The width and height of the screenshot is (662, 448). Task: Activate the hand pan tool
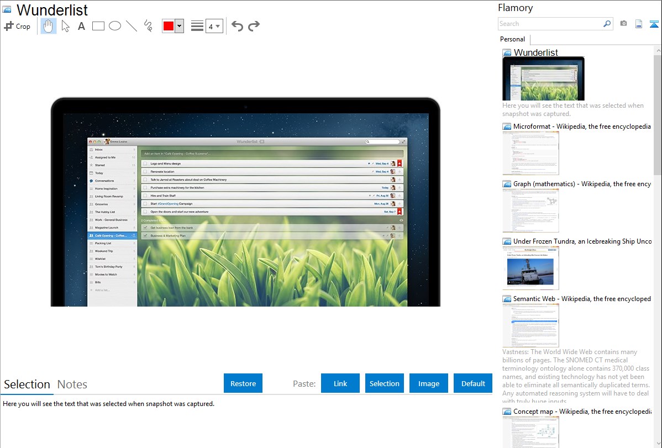click(x=49, y=26)
